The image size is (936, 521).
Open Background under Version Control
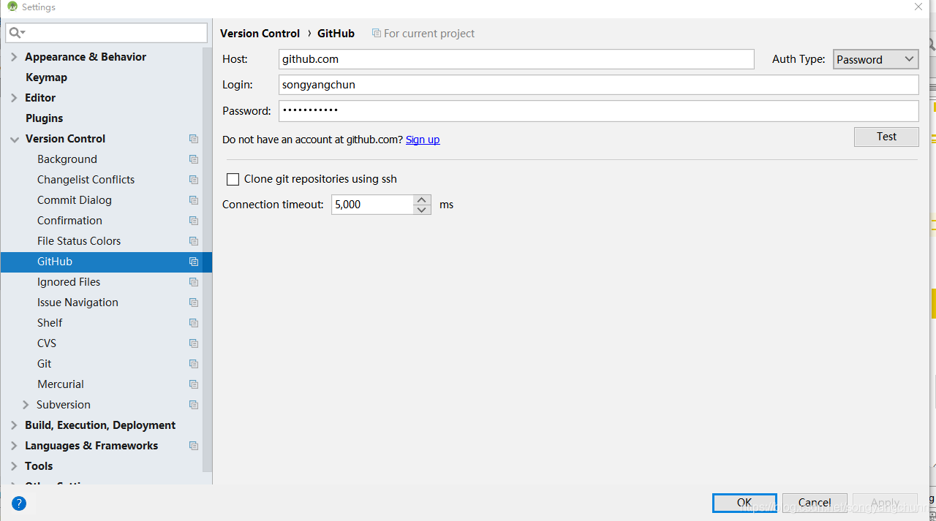(x=67, y=159)
